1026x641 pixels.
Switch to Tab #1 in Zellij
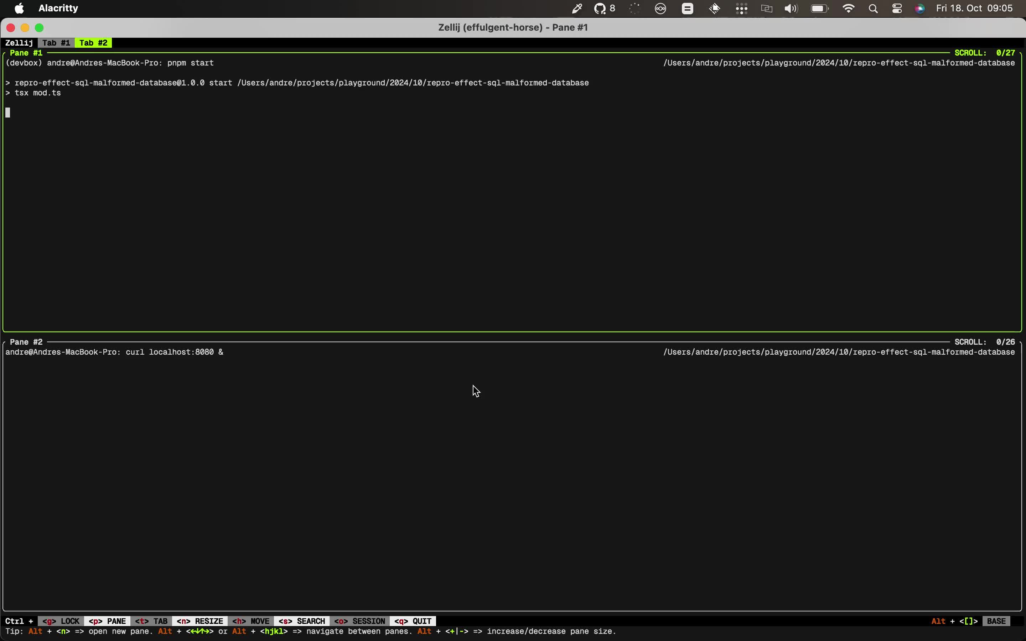click(56, 43)
